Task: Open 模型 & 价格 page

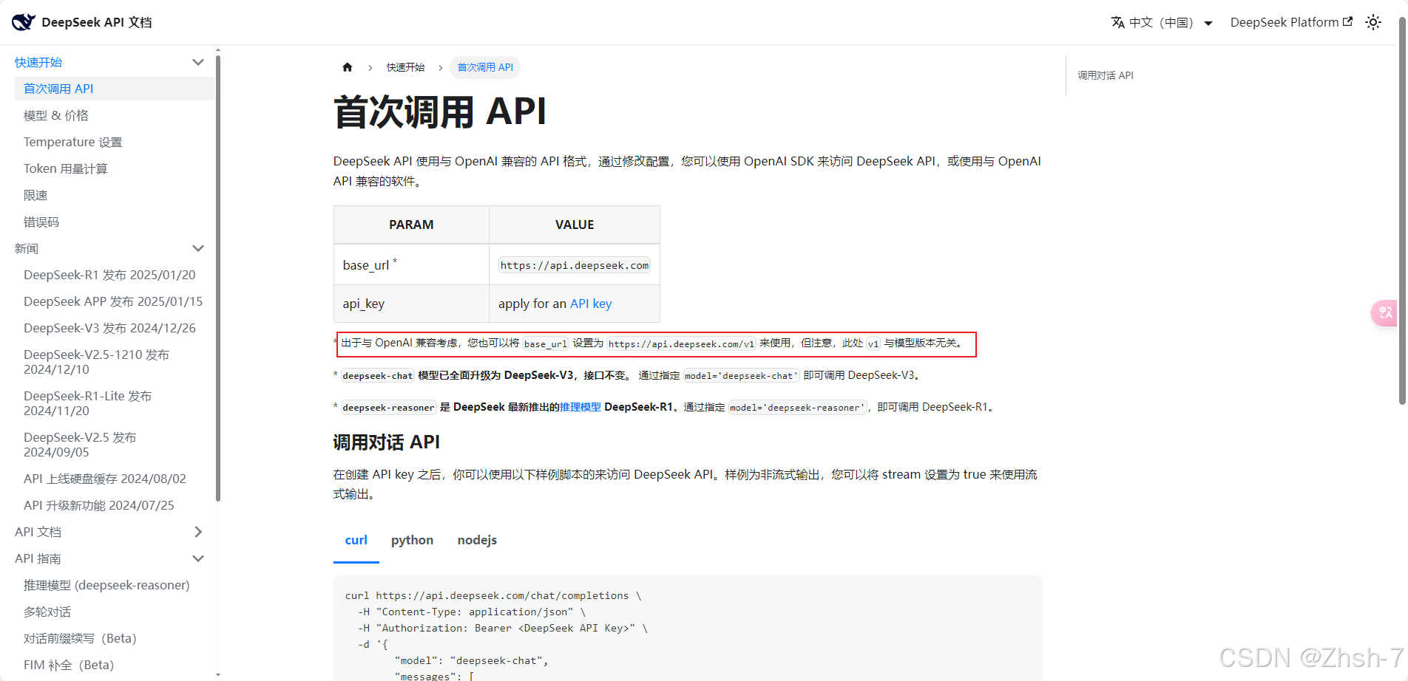Action: pos(56,115)
